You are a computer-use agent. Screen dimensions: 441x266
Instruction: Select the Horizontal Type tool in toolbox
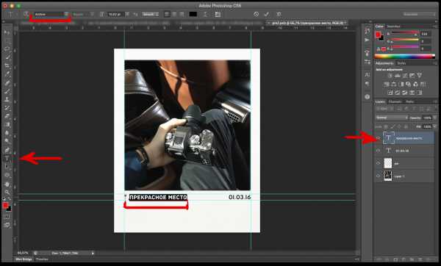click(7, 158)
